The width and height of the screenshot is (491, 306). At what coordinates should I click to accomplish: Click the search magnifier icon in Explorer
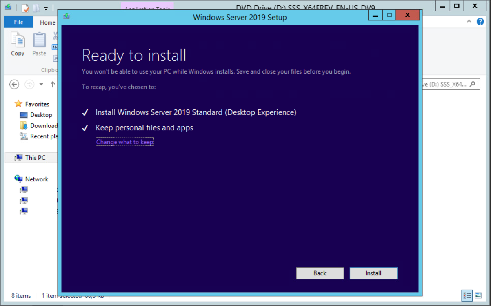coord(473,85)
